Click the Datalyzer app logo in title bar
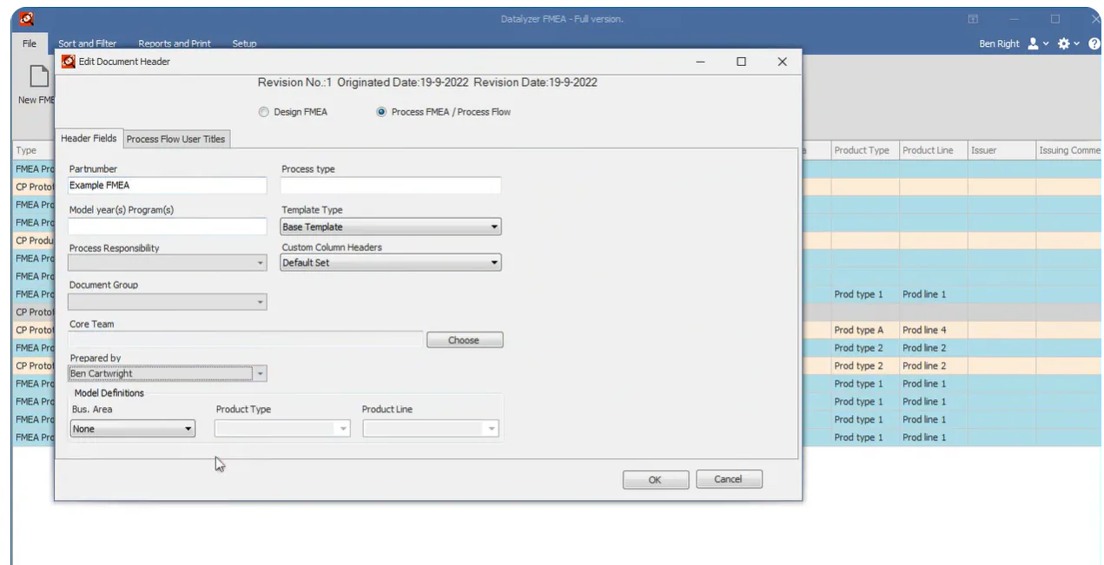Image resolution: width=1104 pixels, height=565 pixels. [x=27, y=18]
